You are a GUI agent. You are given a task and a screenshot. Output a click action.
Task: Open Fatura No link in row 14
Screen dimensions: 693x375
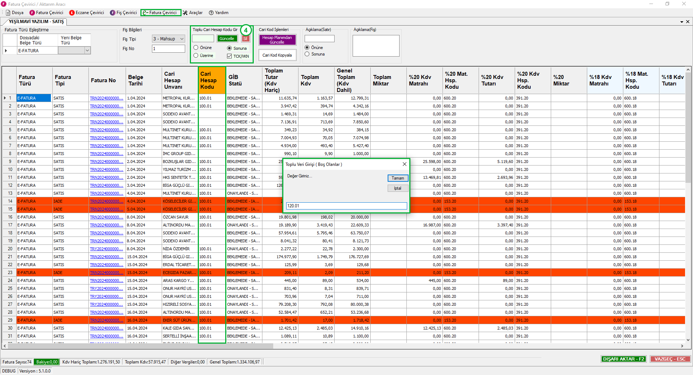pyautogui.click(x=106, y=201)
